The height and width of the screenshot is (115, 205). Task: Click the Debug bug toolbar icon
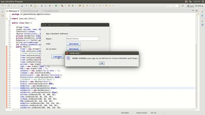(50, 6)
